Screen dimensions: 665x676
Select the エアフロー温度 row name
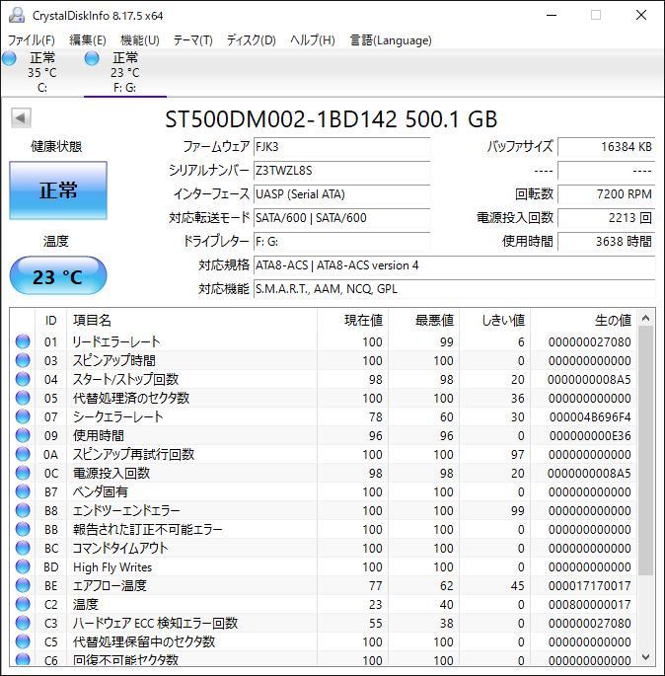110,585
